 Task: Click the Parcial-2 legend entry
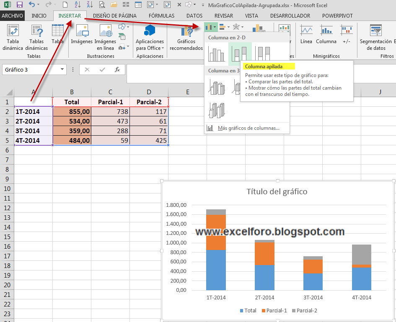(x=305, y=310)
